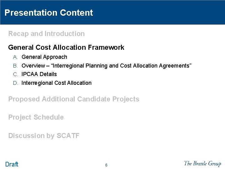
Task: Click the letter D list marker
Action: pos(16,83)
